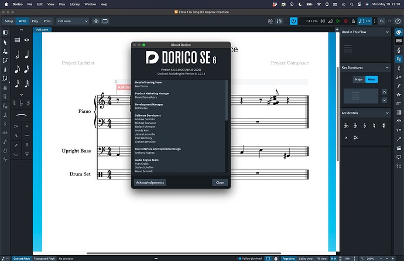Open the Clefs panel in notations toolbox
The image size is (404, 261).
(x=399, y=50)
